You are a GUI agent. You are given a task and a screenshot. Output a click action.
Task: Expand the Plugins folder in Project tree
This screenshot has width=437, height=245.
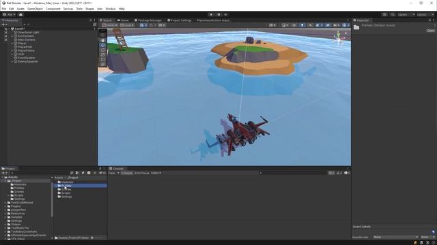click(x=5, y=206)
